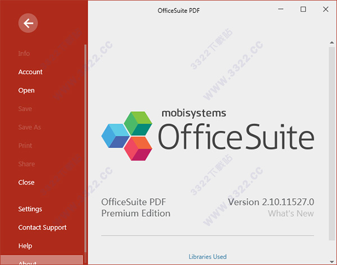Click the OfficeSuite hexagon cube logo
The width and height of the screenshot is (337, 265).
coord(127,136)
